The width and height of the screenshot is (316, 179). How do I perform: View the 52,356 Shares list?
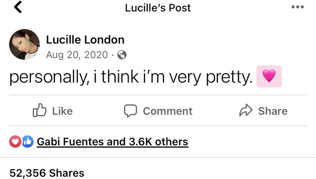[47, 173]
